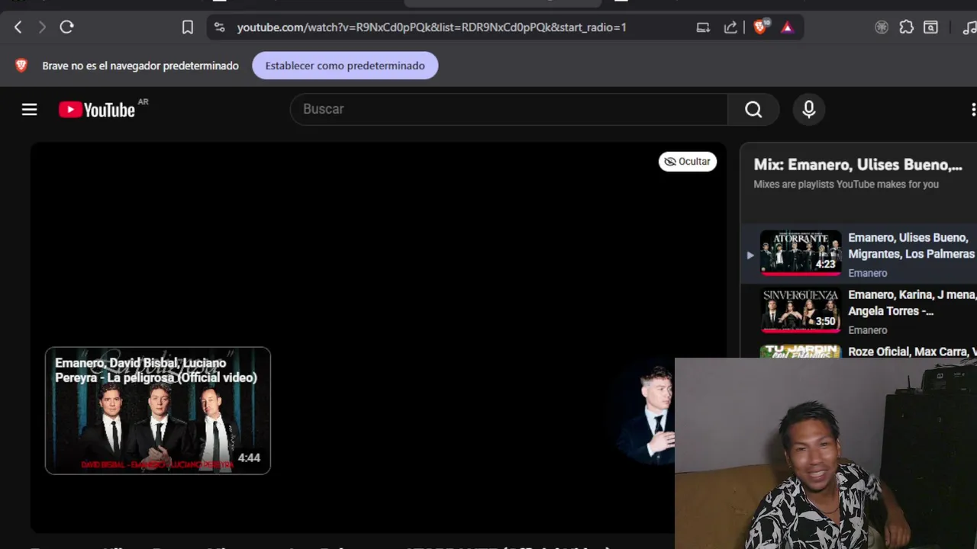Open Brave Rewards triangle icon

pos(787,27)
